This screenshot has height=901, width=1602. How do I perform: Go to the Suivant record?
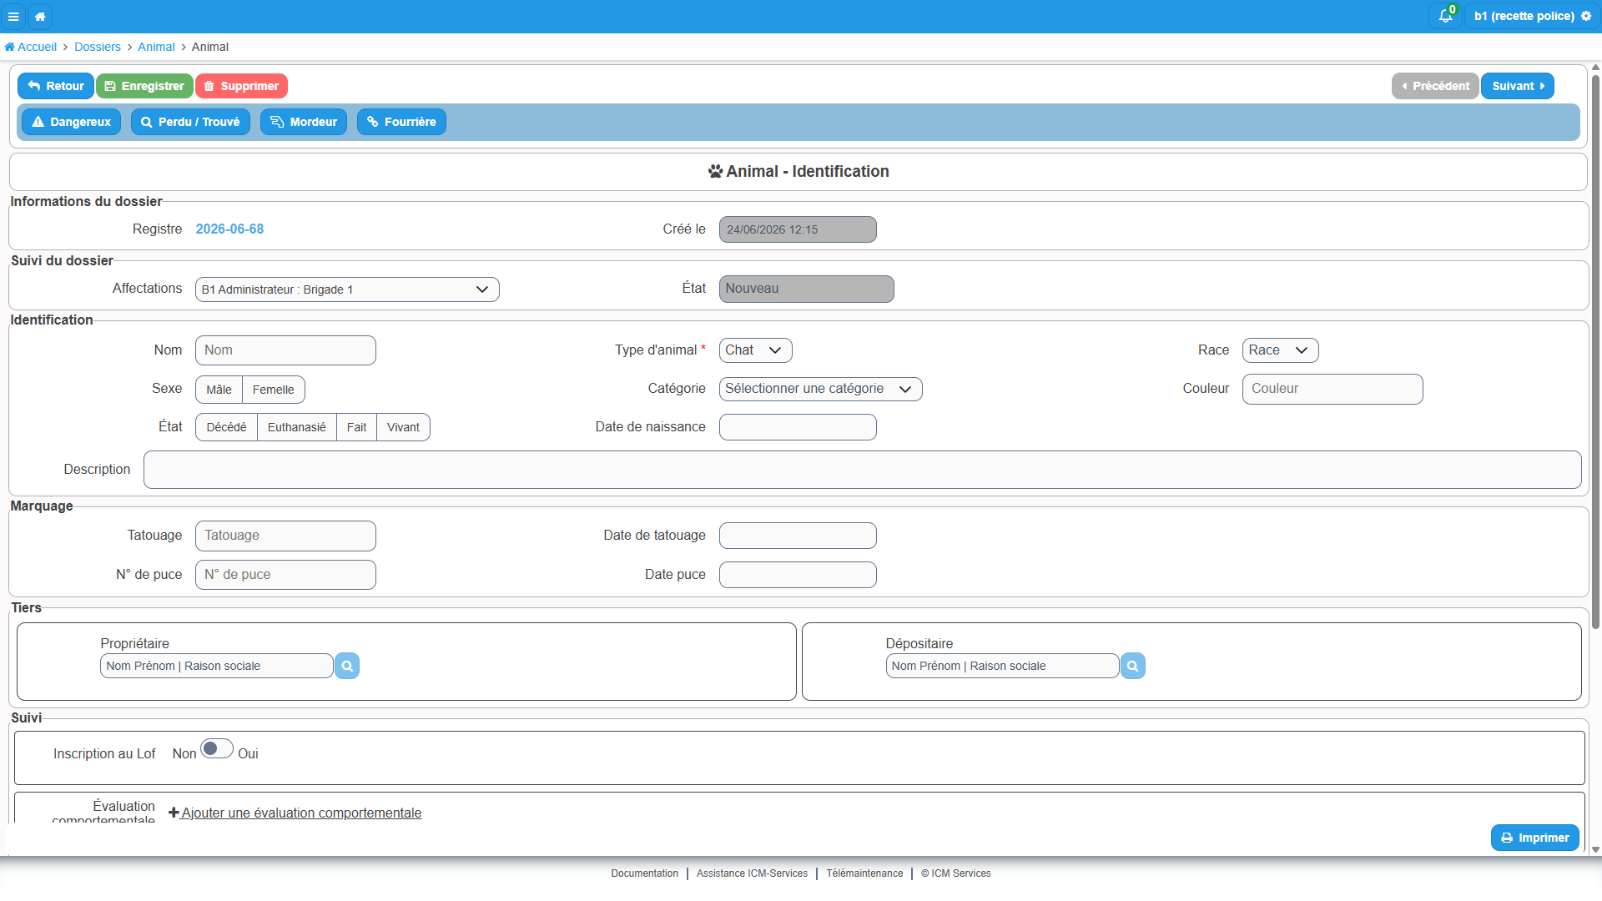click(1517, 86)
